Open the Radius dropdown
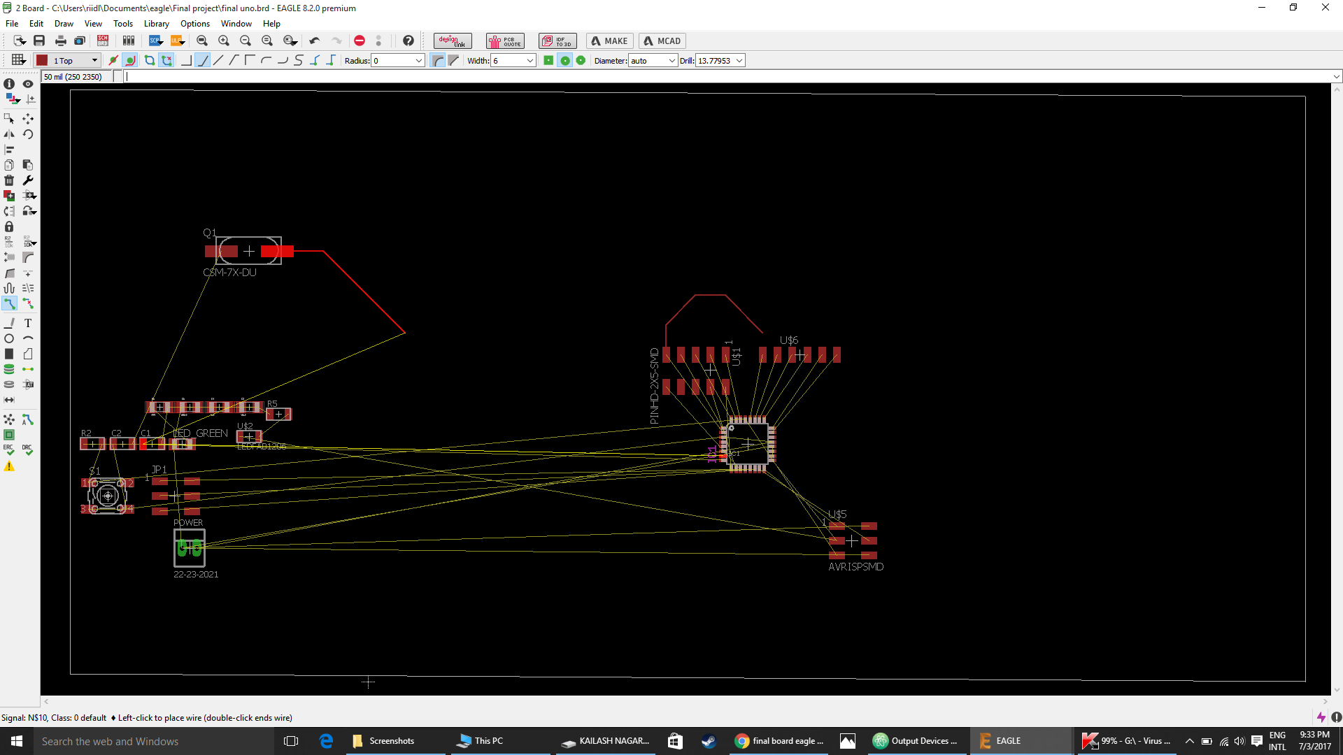Viewport: 1343px width, 755px height. [419, 61]
